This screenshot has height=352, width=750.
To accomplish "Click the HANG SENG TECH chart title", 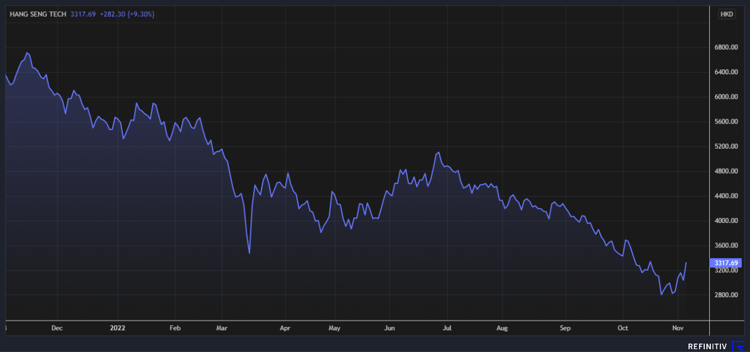I will pos(37,14).
